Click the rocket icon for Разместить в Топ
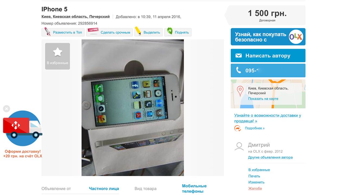347x195 pixels. click(x=48, y=32)
